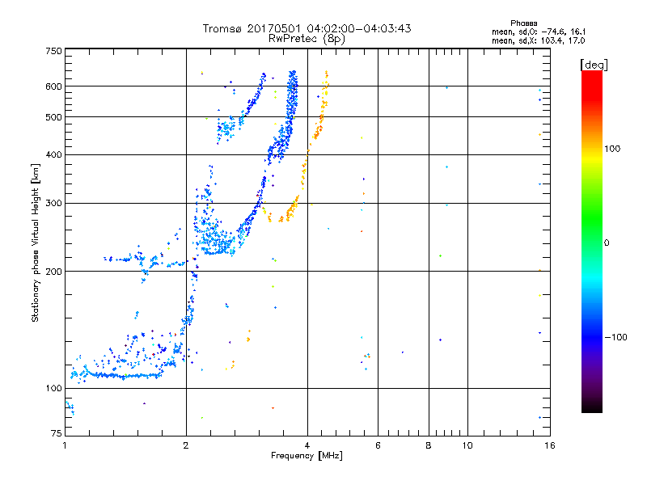This screenshot has width=647, height=485.
Task: Click the plot title 'Tromsø 20170501 04:02:00-04:03:43'
Action: click(307, 28)
